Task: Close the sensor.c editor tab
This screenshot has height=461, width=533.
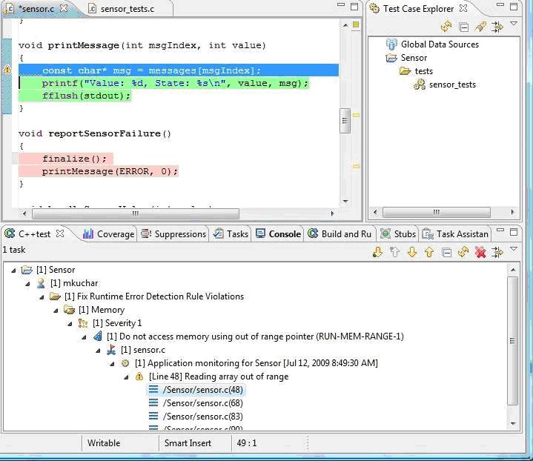Action: pyautogui.click(x=64, y=8)
